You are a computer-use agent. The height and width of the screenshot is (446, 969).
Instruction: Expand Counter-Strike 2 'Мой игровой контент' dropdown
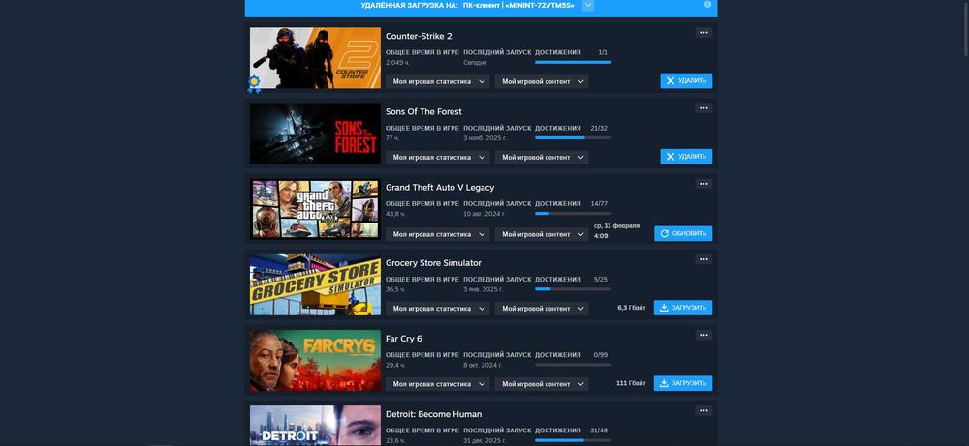tap(542, 81)
